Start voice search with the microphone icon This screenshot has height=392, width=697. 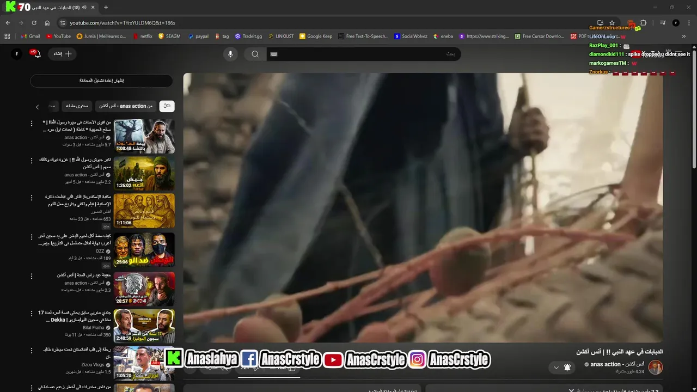tap(230, 54)
